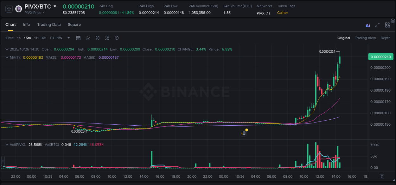This screenshot has width=396, height=185.
Task: Open the extra timeframe intervals dropdown
Action: [x=68, y=38]
